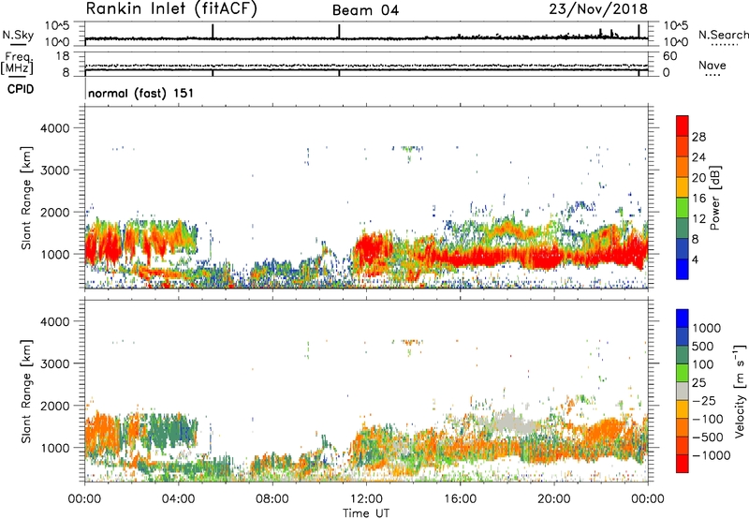Select the "12:00" time tick label
Viewport: 749px width, 519px height.
(x=366, y=499)
